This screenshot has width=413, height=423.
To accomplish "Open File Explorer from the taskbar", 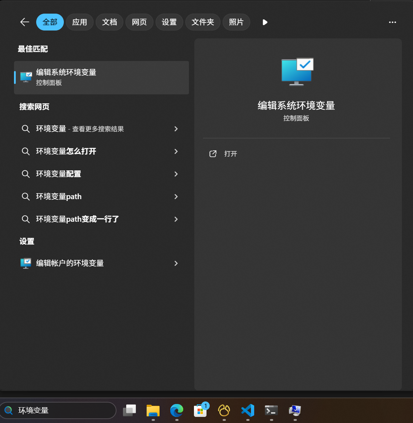I will [153, 410].
